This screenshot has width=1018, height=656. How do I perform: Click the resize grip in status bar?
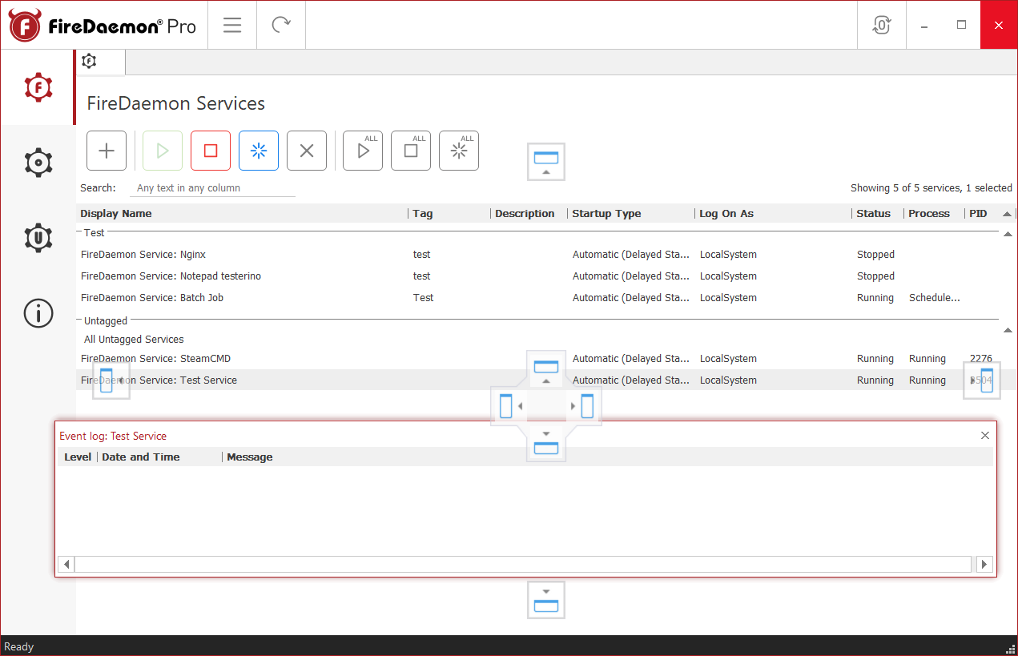click(1011, 648)
